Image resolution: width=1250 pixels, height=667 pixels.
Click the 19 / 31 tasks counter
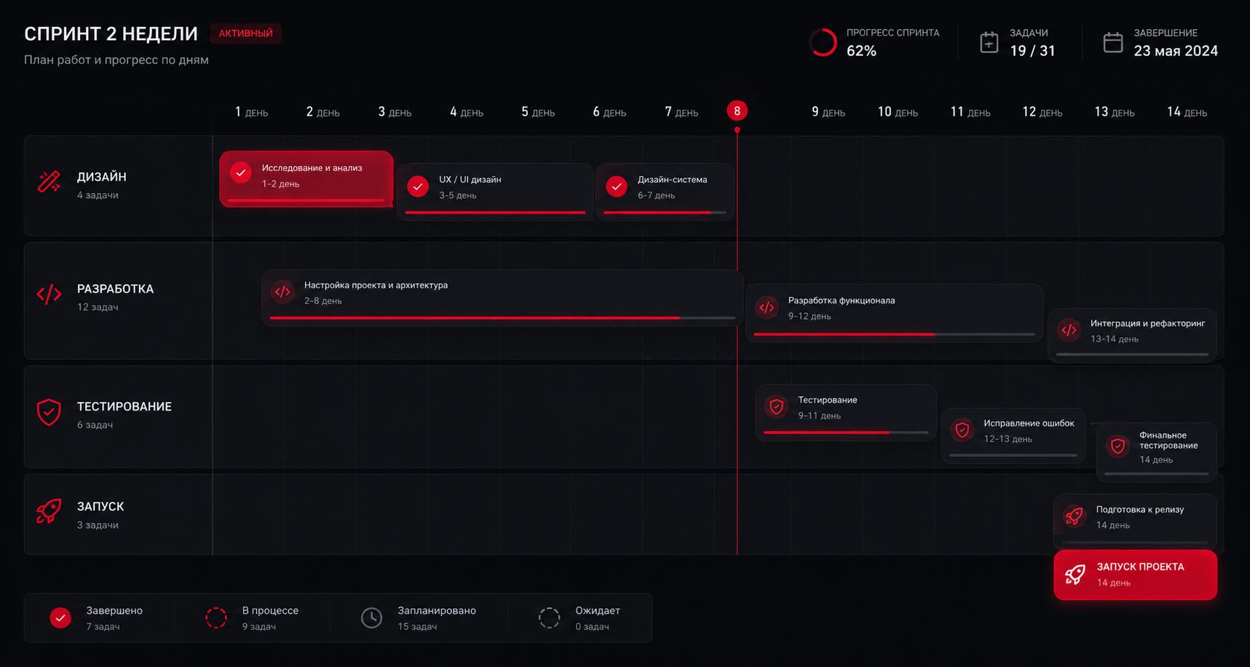coord(1032,51)
